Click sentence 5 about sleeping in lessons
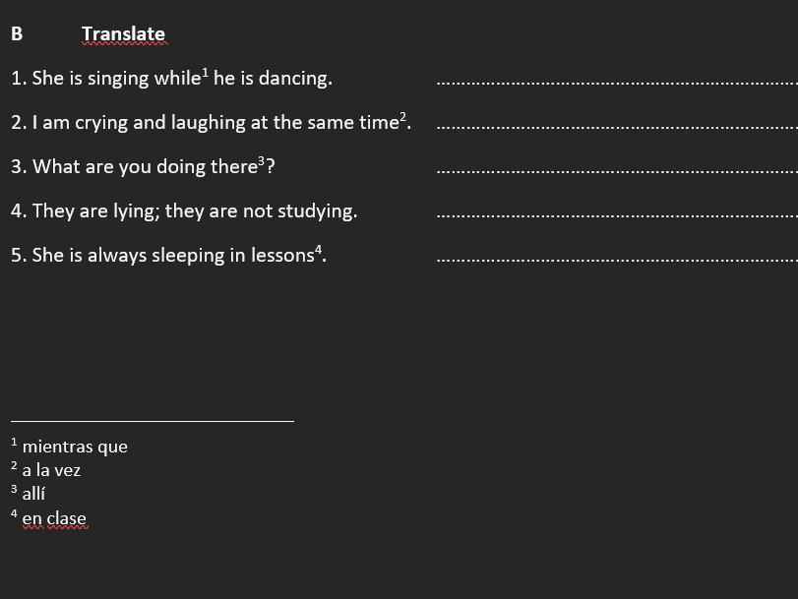798x599 pixels. tap(167, 256)
